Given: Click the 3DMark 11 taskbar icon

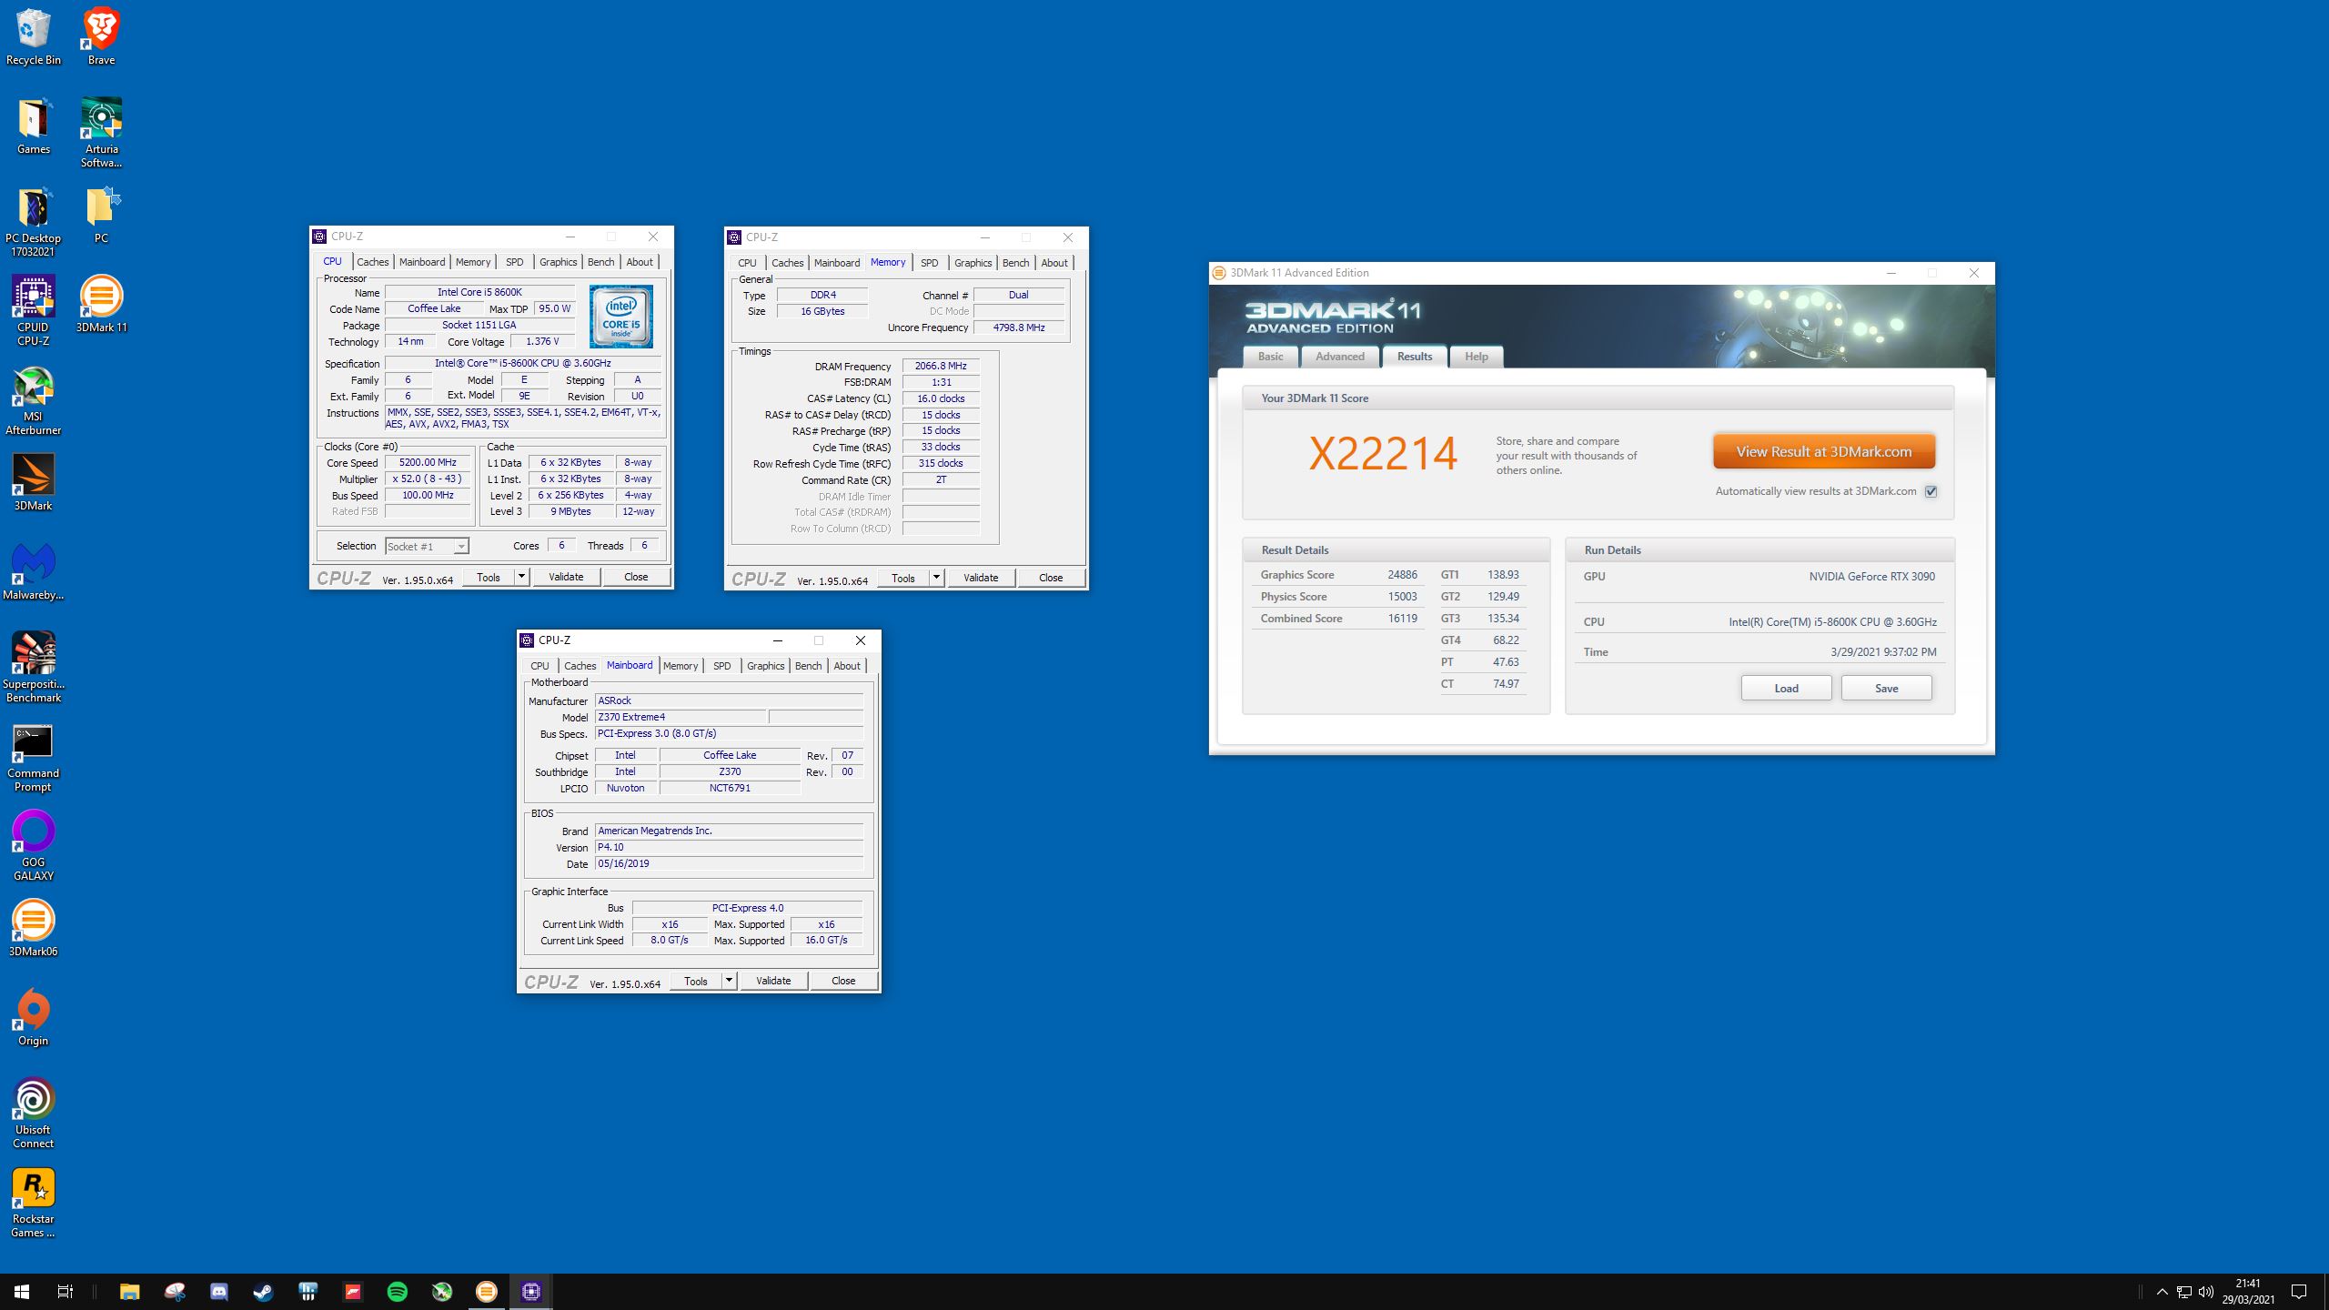Looking at the screenshot, I should [487, 1292].
